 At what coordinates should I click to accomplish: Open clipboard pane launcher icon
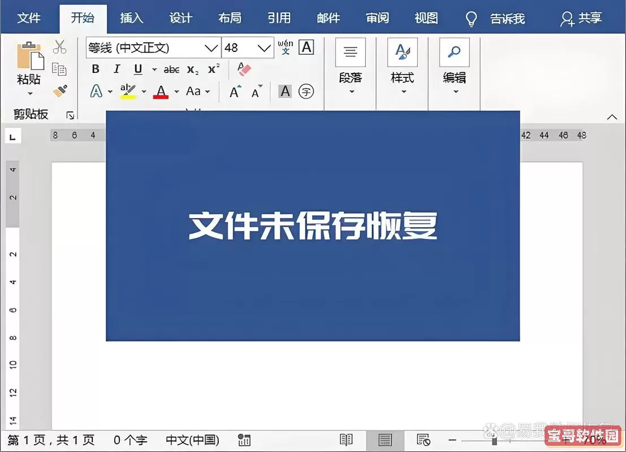click(x=70, y=115)
